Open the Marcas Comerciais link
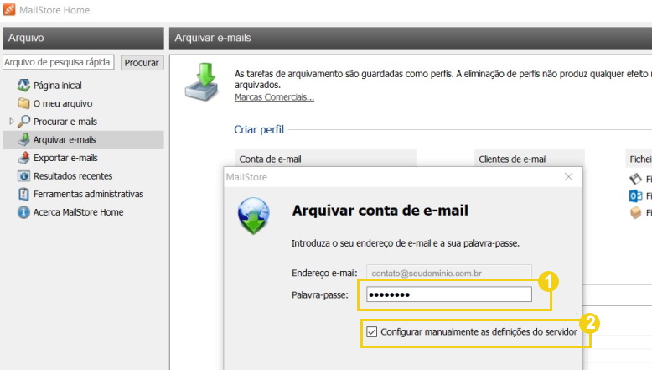652x370 pixels. pos(274,97)
